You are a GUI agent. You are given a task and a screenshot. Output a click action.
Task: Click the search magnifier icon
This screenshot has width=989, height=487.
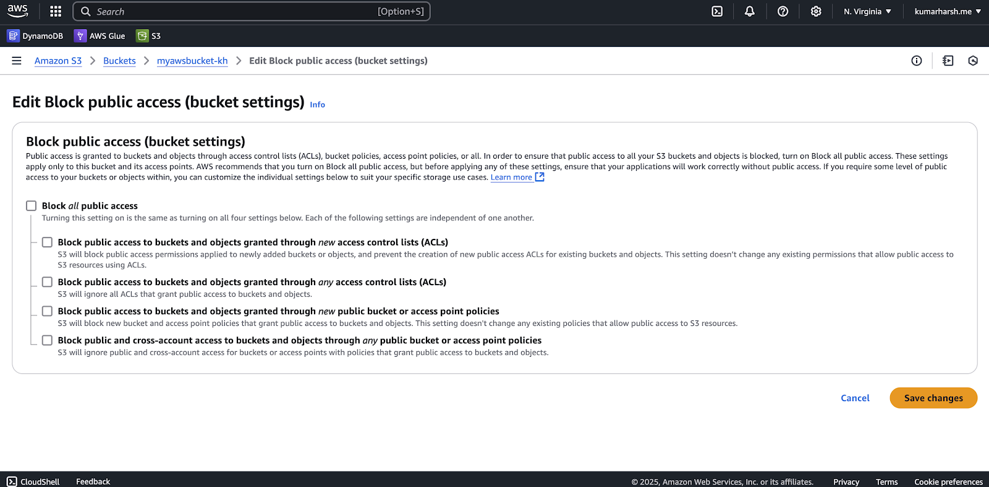pyautogui.click(x=86, y=11)
